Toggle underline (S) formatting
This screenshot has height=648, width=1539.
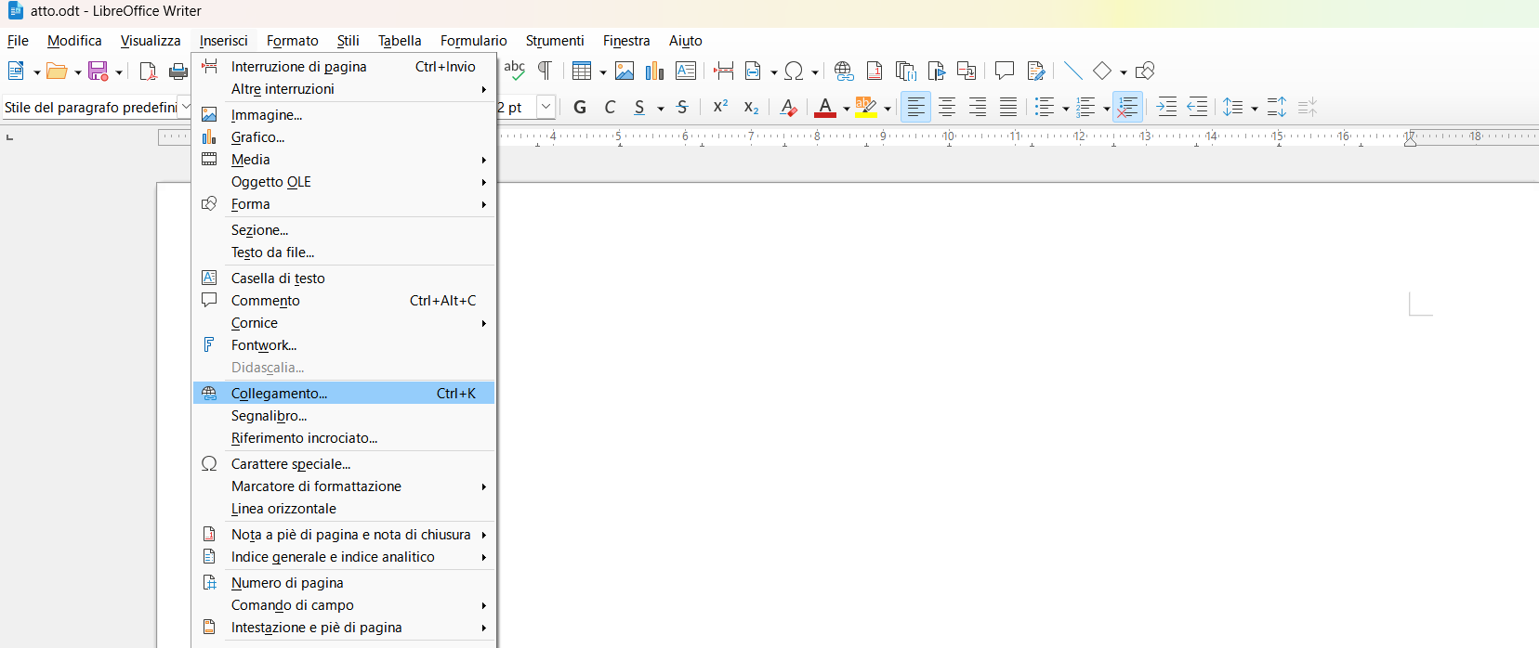pyautogui.click(x=639, y=107)
